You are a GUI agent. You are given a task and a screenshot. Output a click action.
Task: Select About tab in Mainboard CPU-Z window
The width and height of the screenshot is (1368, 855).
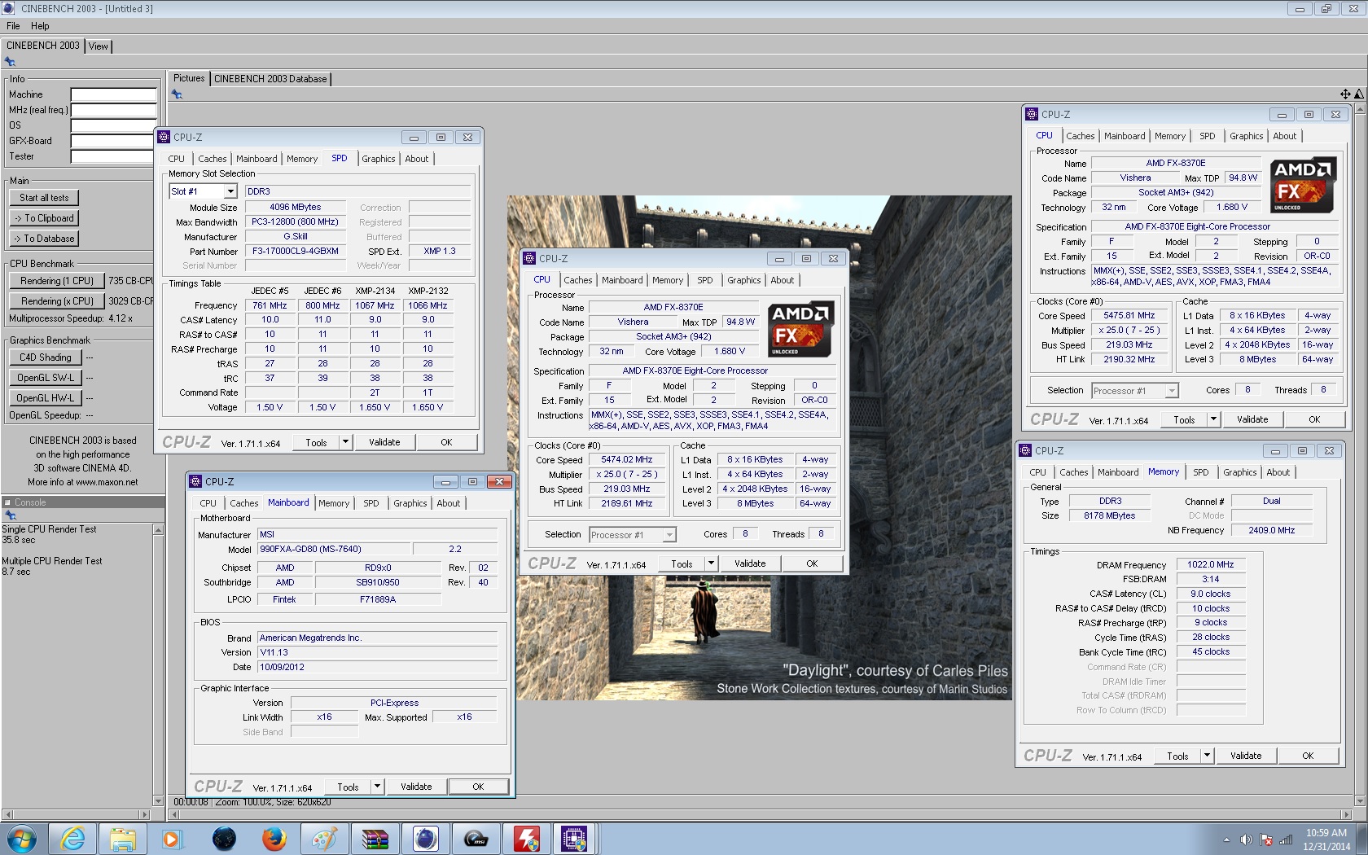click(x=448, y=503)
